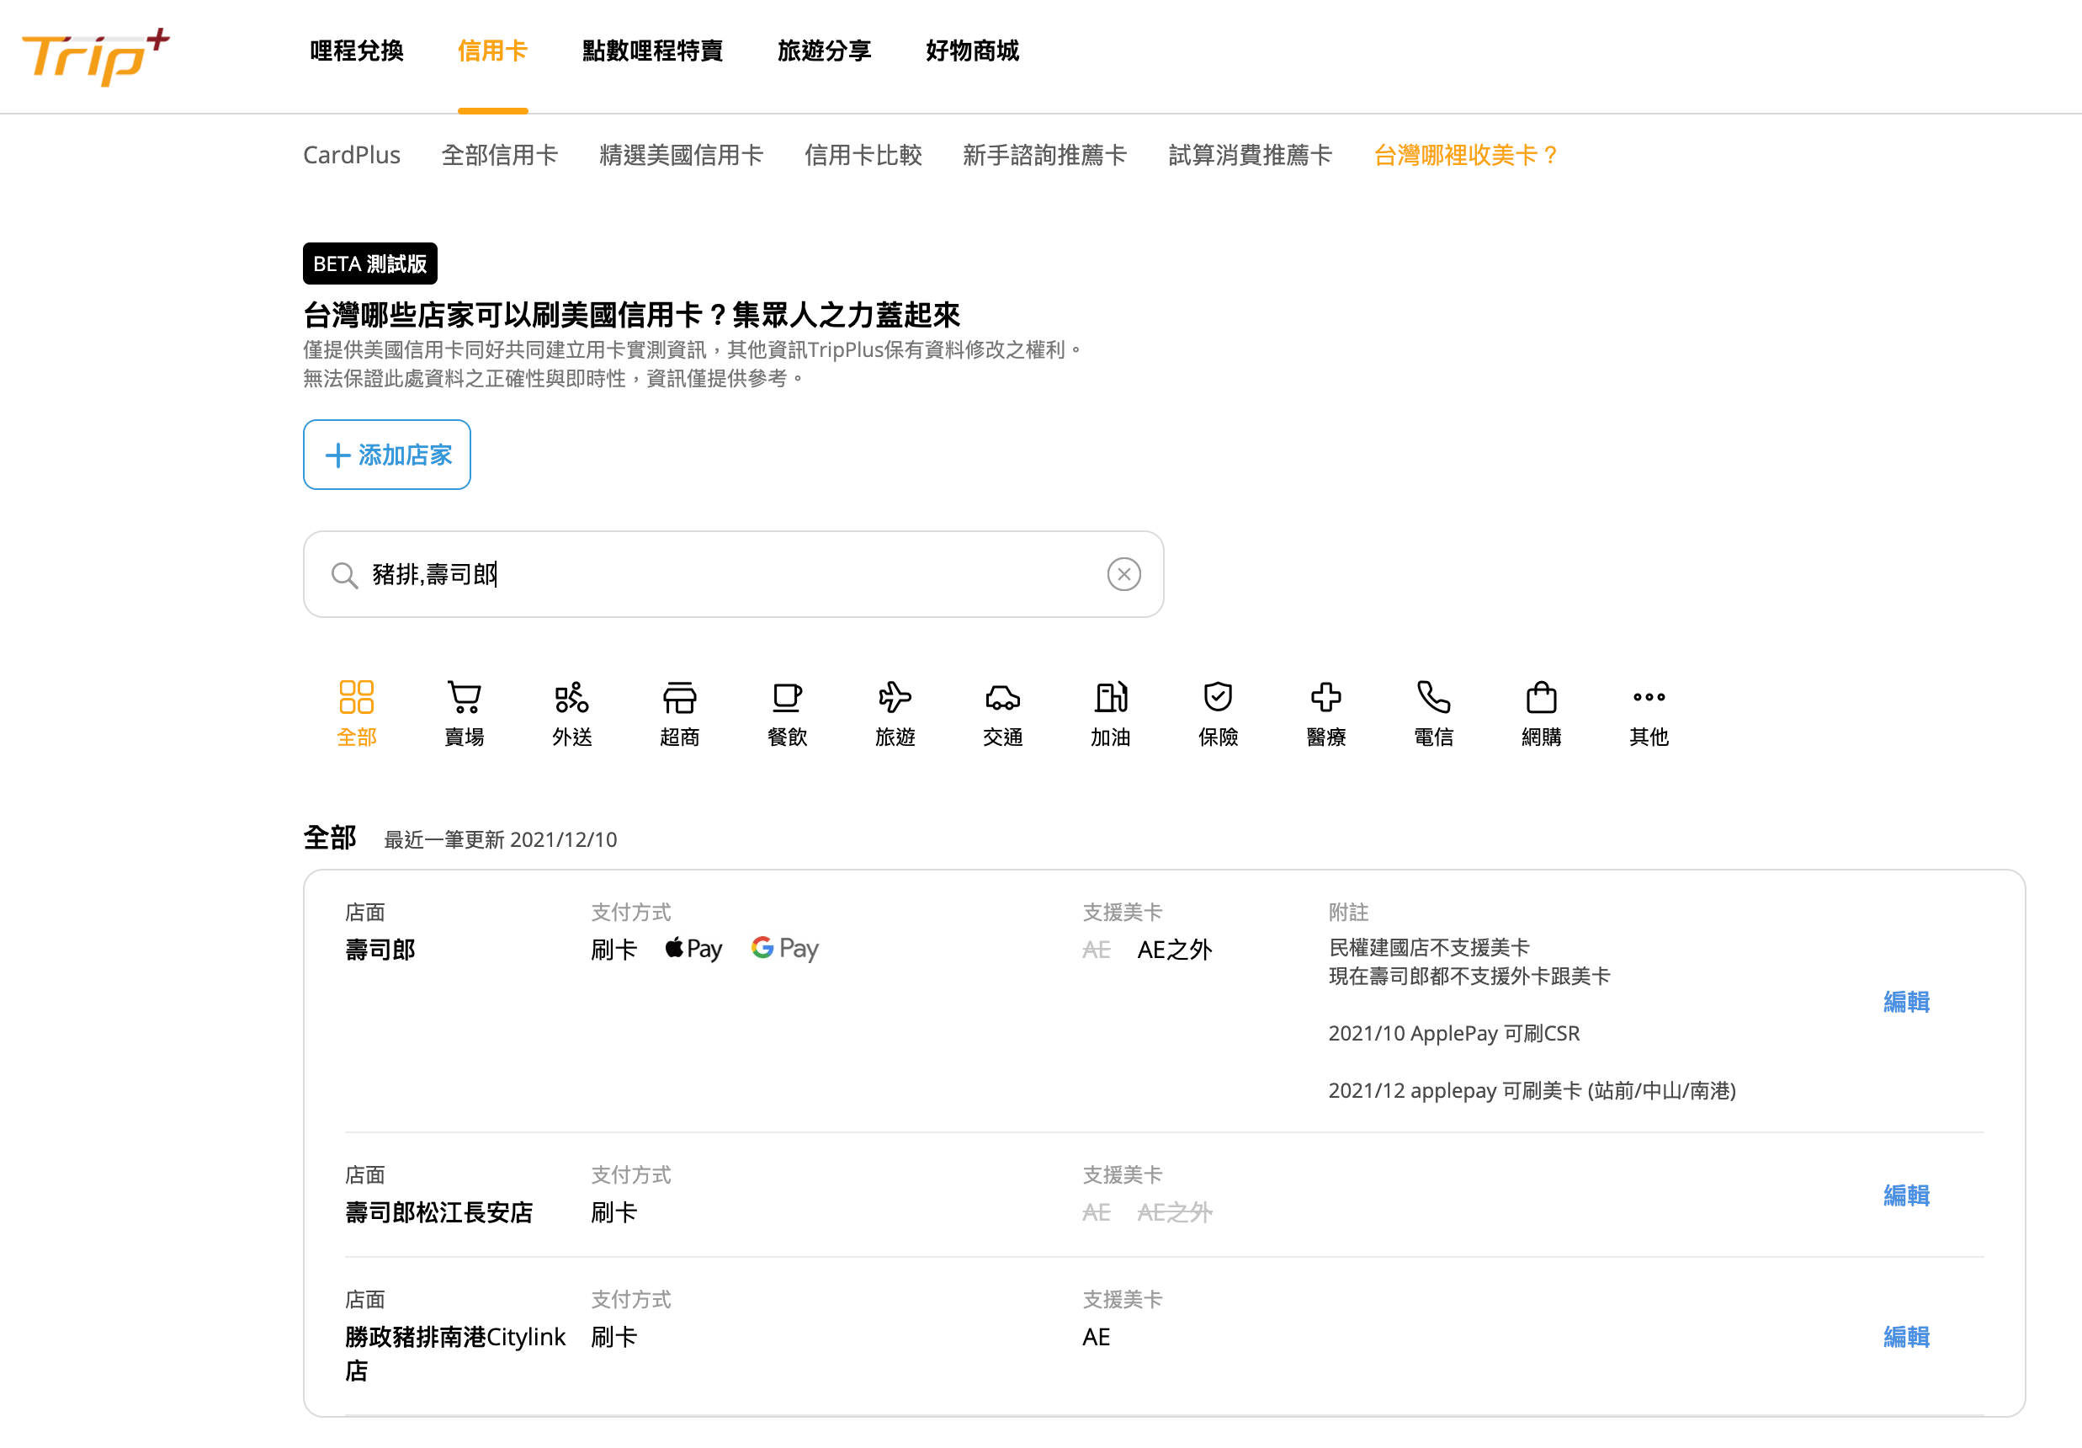2082x1448 pixels.
Task: Filter stores by the 餐飲 dining icon
Action: click(787, 712)
